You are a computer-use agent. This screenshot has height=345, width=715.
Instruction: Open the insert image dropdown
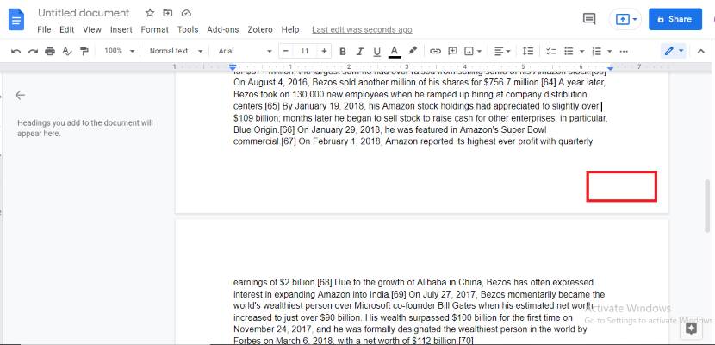[x=473, y=51]
